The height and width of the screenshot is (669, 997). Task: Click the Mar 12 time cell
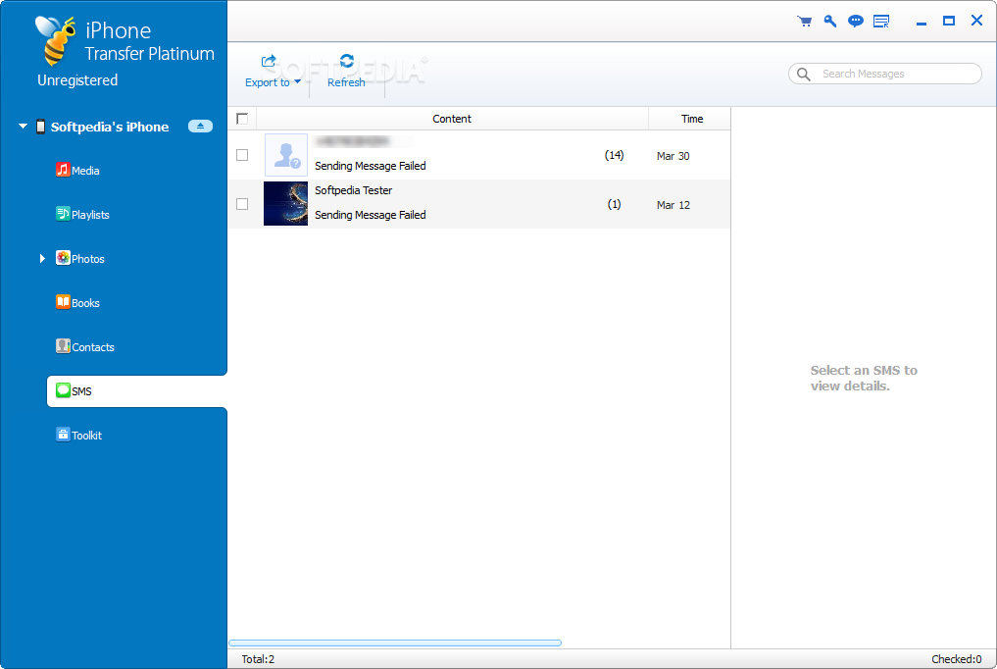(673, 205)
